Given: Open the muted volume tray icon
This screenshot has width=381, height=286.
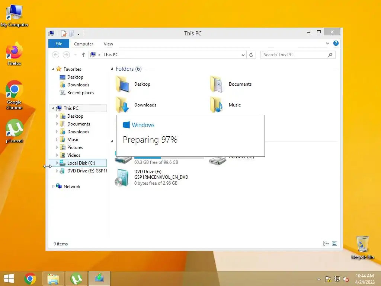Looking at the screenshot, I should pos(346,279).
